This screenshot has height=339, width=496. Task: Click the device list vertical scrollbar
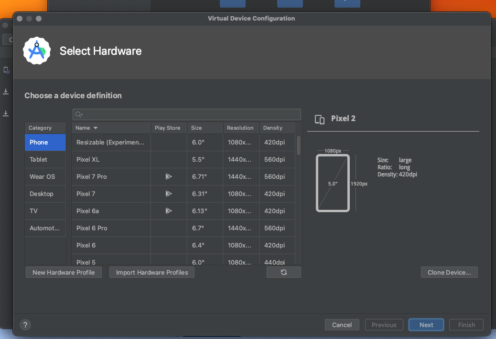point(299,145)
